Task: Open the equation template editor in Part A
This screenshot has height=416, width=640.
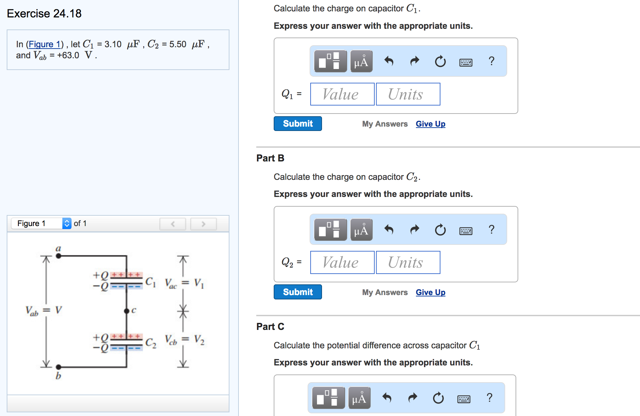Action: pos(330,61)
